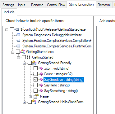Viewport: 115px width, 114px height.
Task: Click the DebuggableAttribute tag icon
Action: (18, 35)
